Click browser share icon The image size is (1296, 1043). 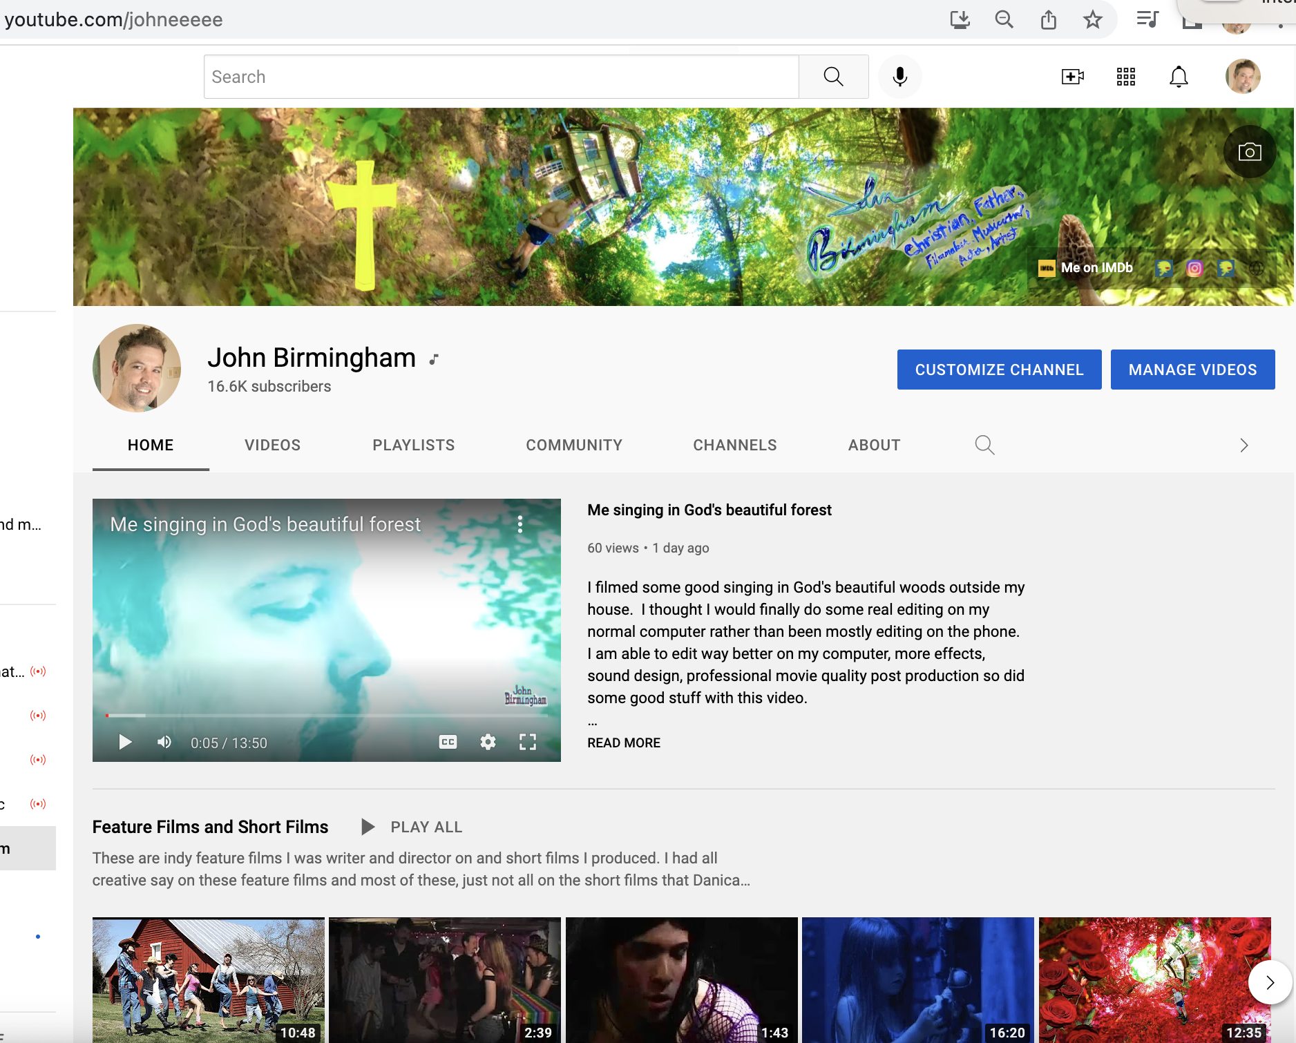(1049, 19)
